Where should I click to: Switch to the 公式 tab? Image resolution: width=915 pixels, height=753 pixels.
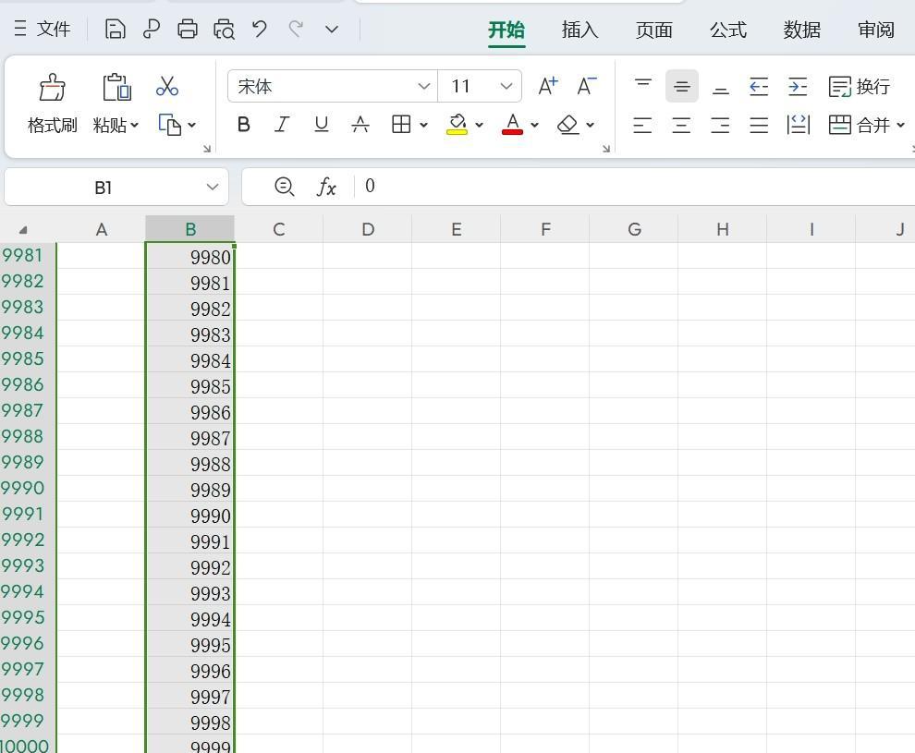pos(727,30)
